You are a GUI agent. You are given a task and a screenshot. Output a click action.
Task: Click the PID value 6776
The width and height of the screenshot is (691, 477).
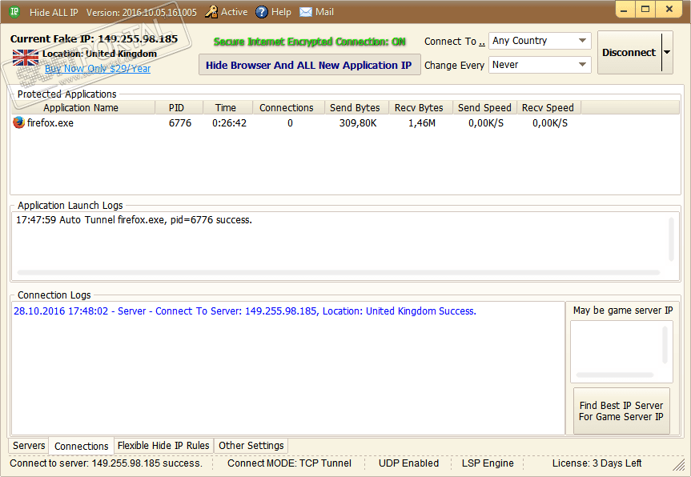180,123
